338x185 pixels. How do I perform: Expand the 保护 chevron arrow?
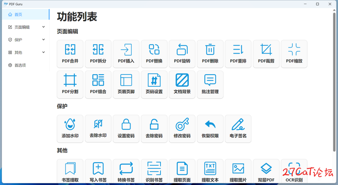click(44, 40)
